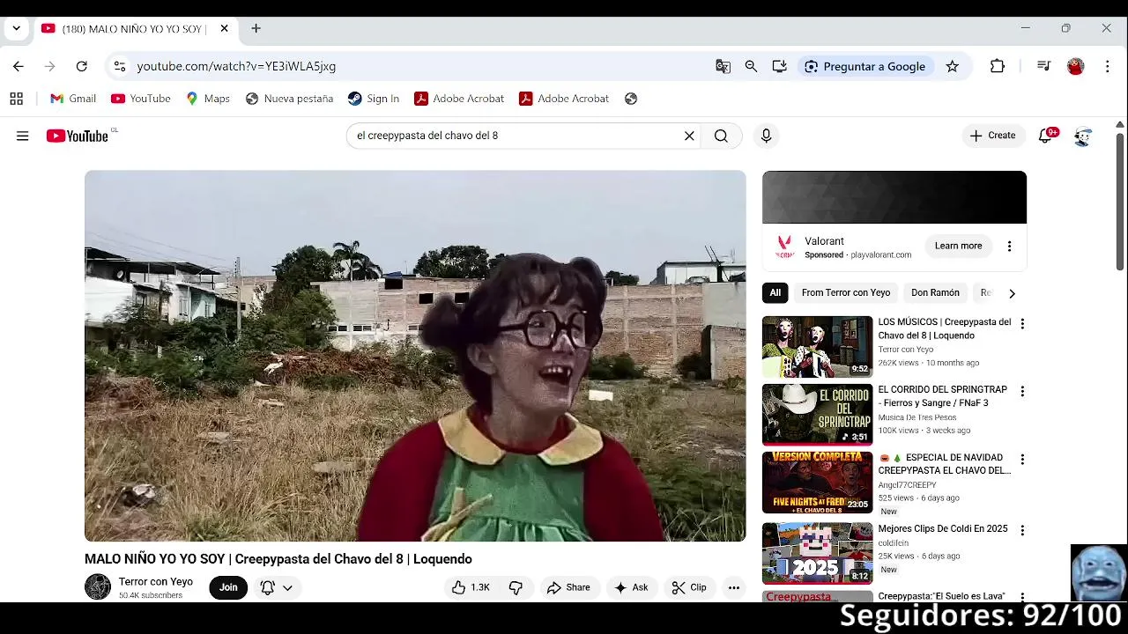Screen dimensions: 1128x634
Task: Open options for Mejores Clips De Coldi
Action: point(1022,530)
